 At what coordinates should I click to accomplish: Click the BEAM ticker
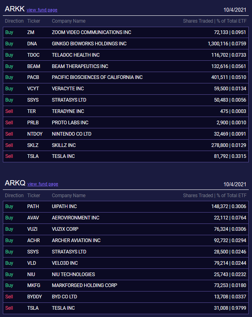click(x=34, y=66)
